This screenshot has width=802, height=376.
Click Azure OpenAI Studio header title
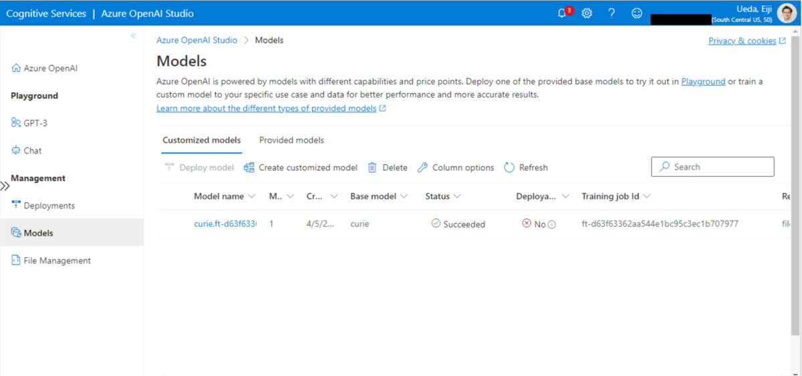tap(147, 13)
